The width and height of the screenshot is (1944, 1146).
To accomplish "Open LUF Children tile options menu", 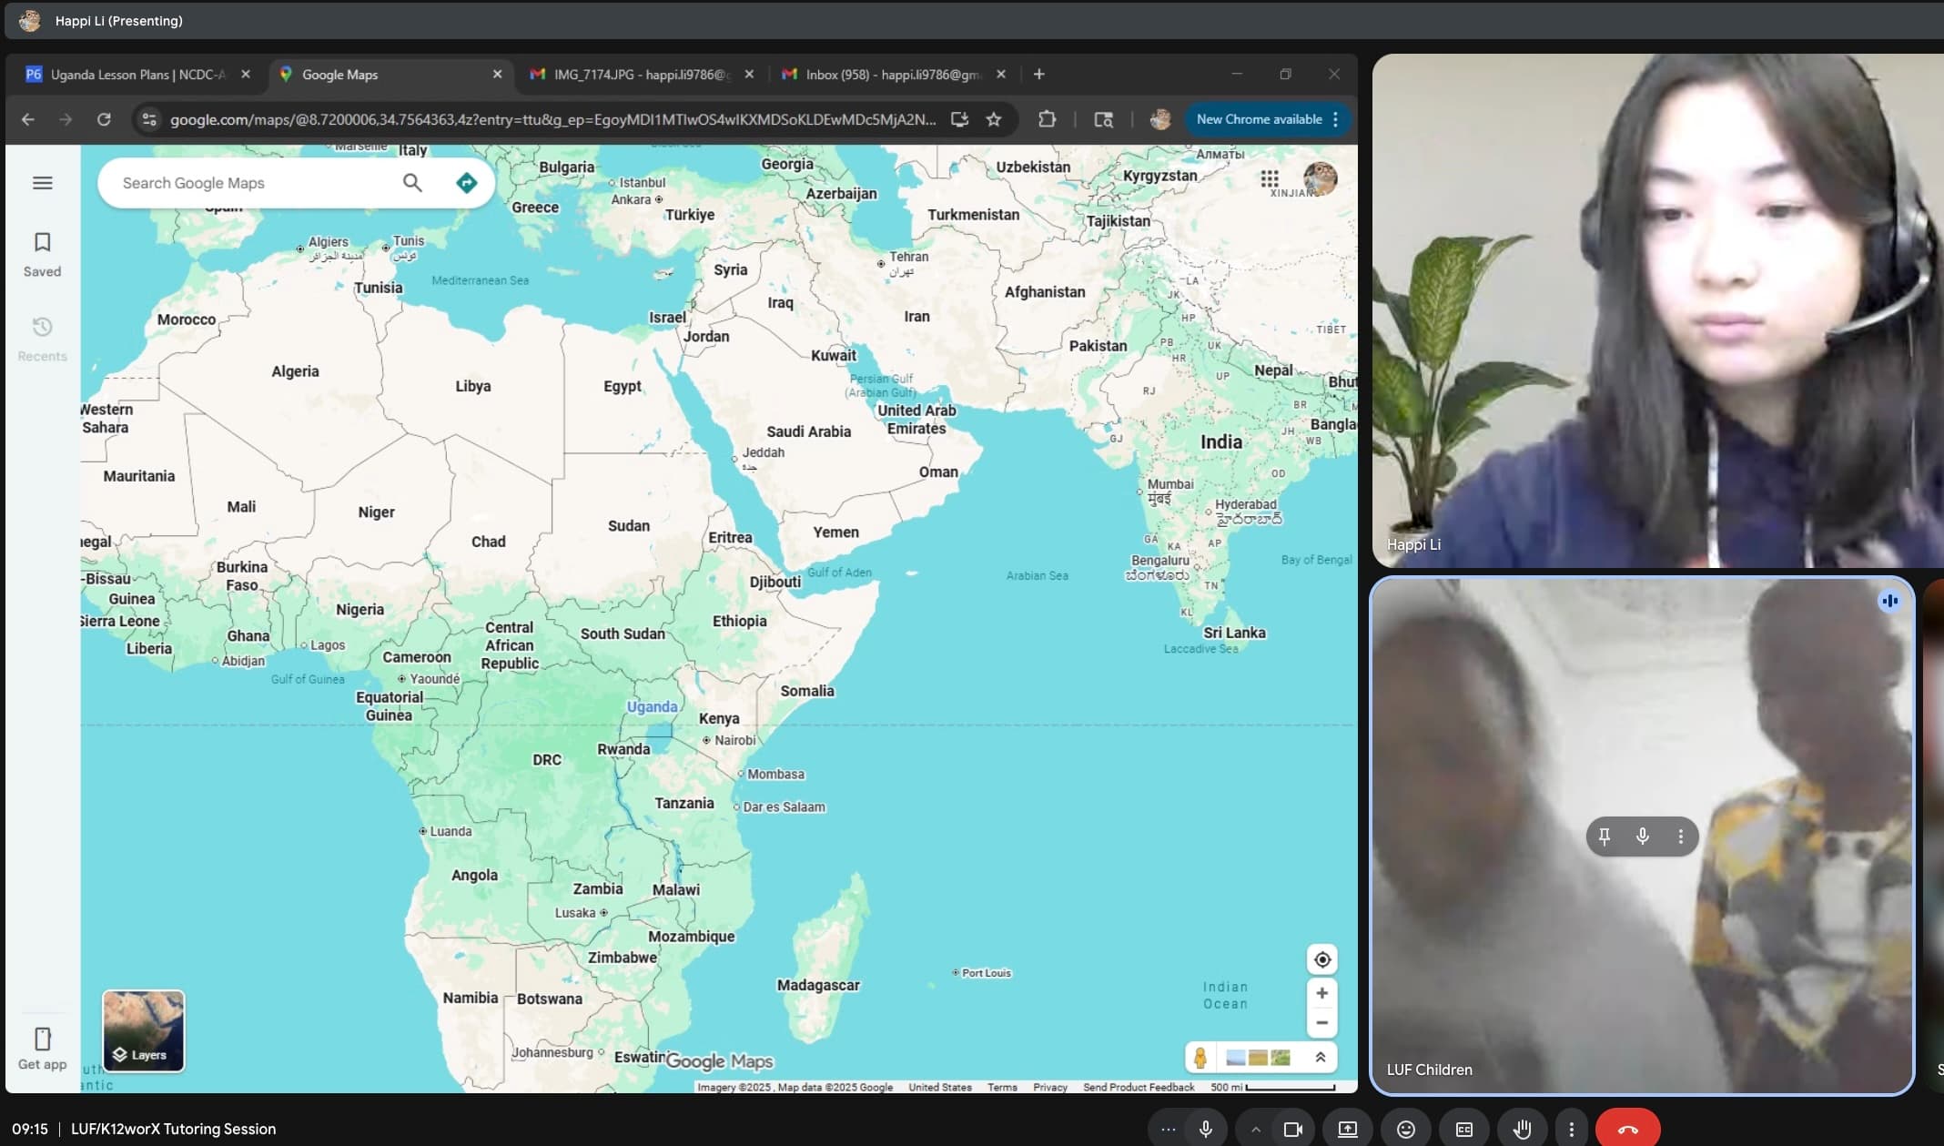I will pos(1681,836).
